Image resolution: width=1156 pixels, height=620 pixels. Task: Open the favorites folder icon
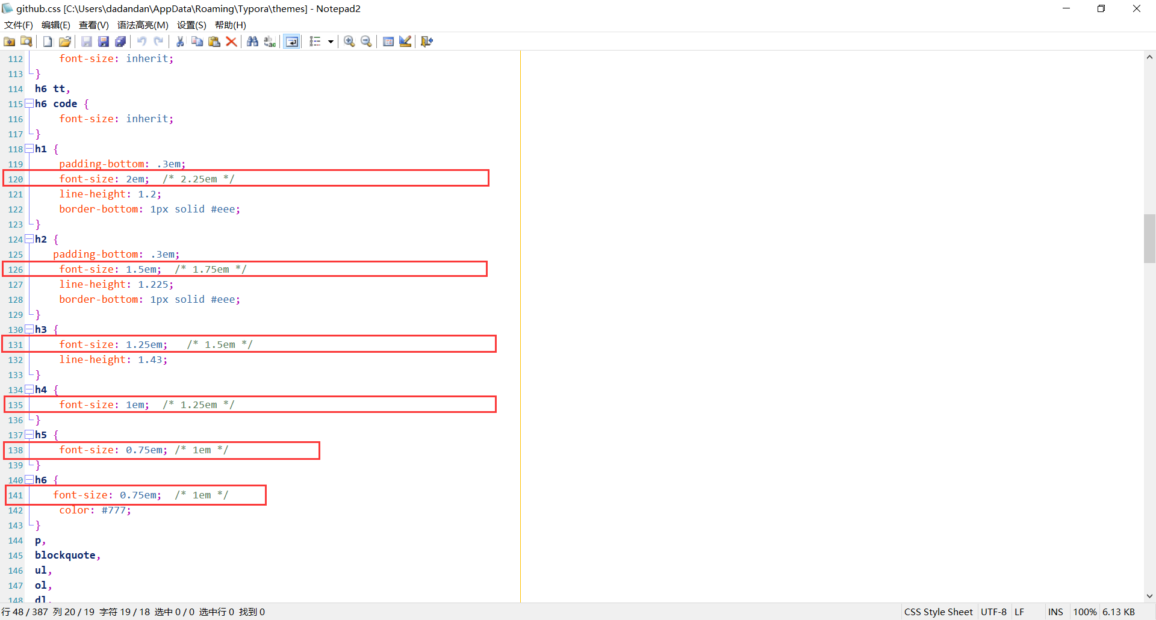pyautogui.click(x=10, y=42)
